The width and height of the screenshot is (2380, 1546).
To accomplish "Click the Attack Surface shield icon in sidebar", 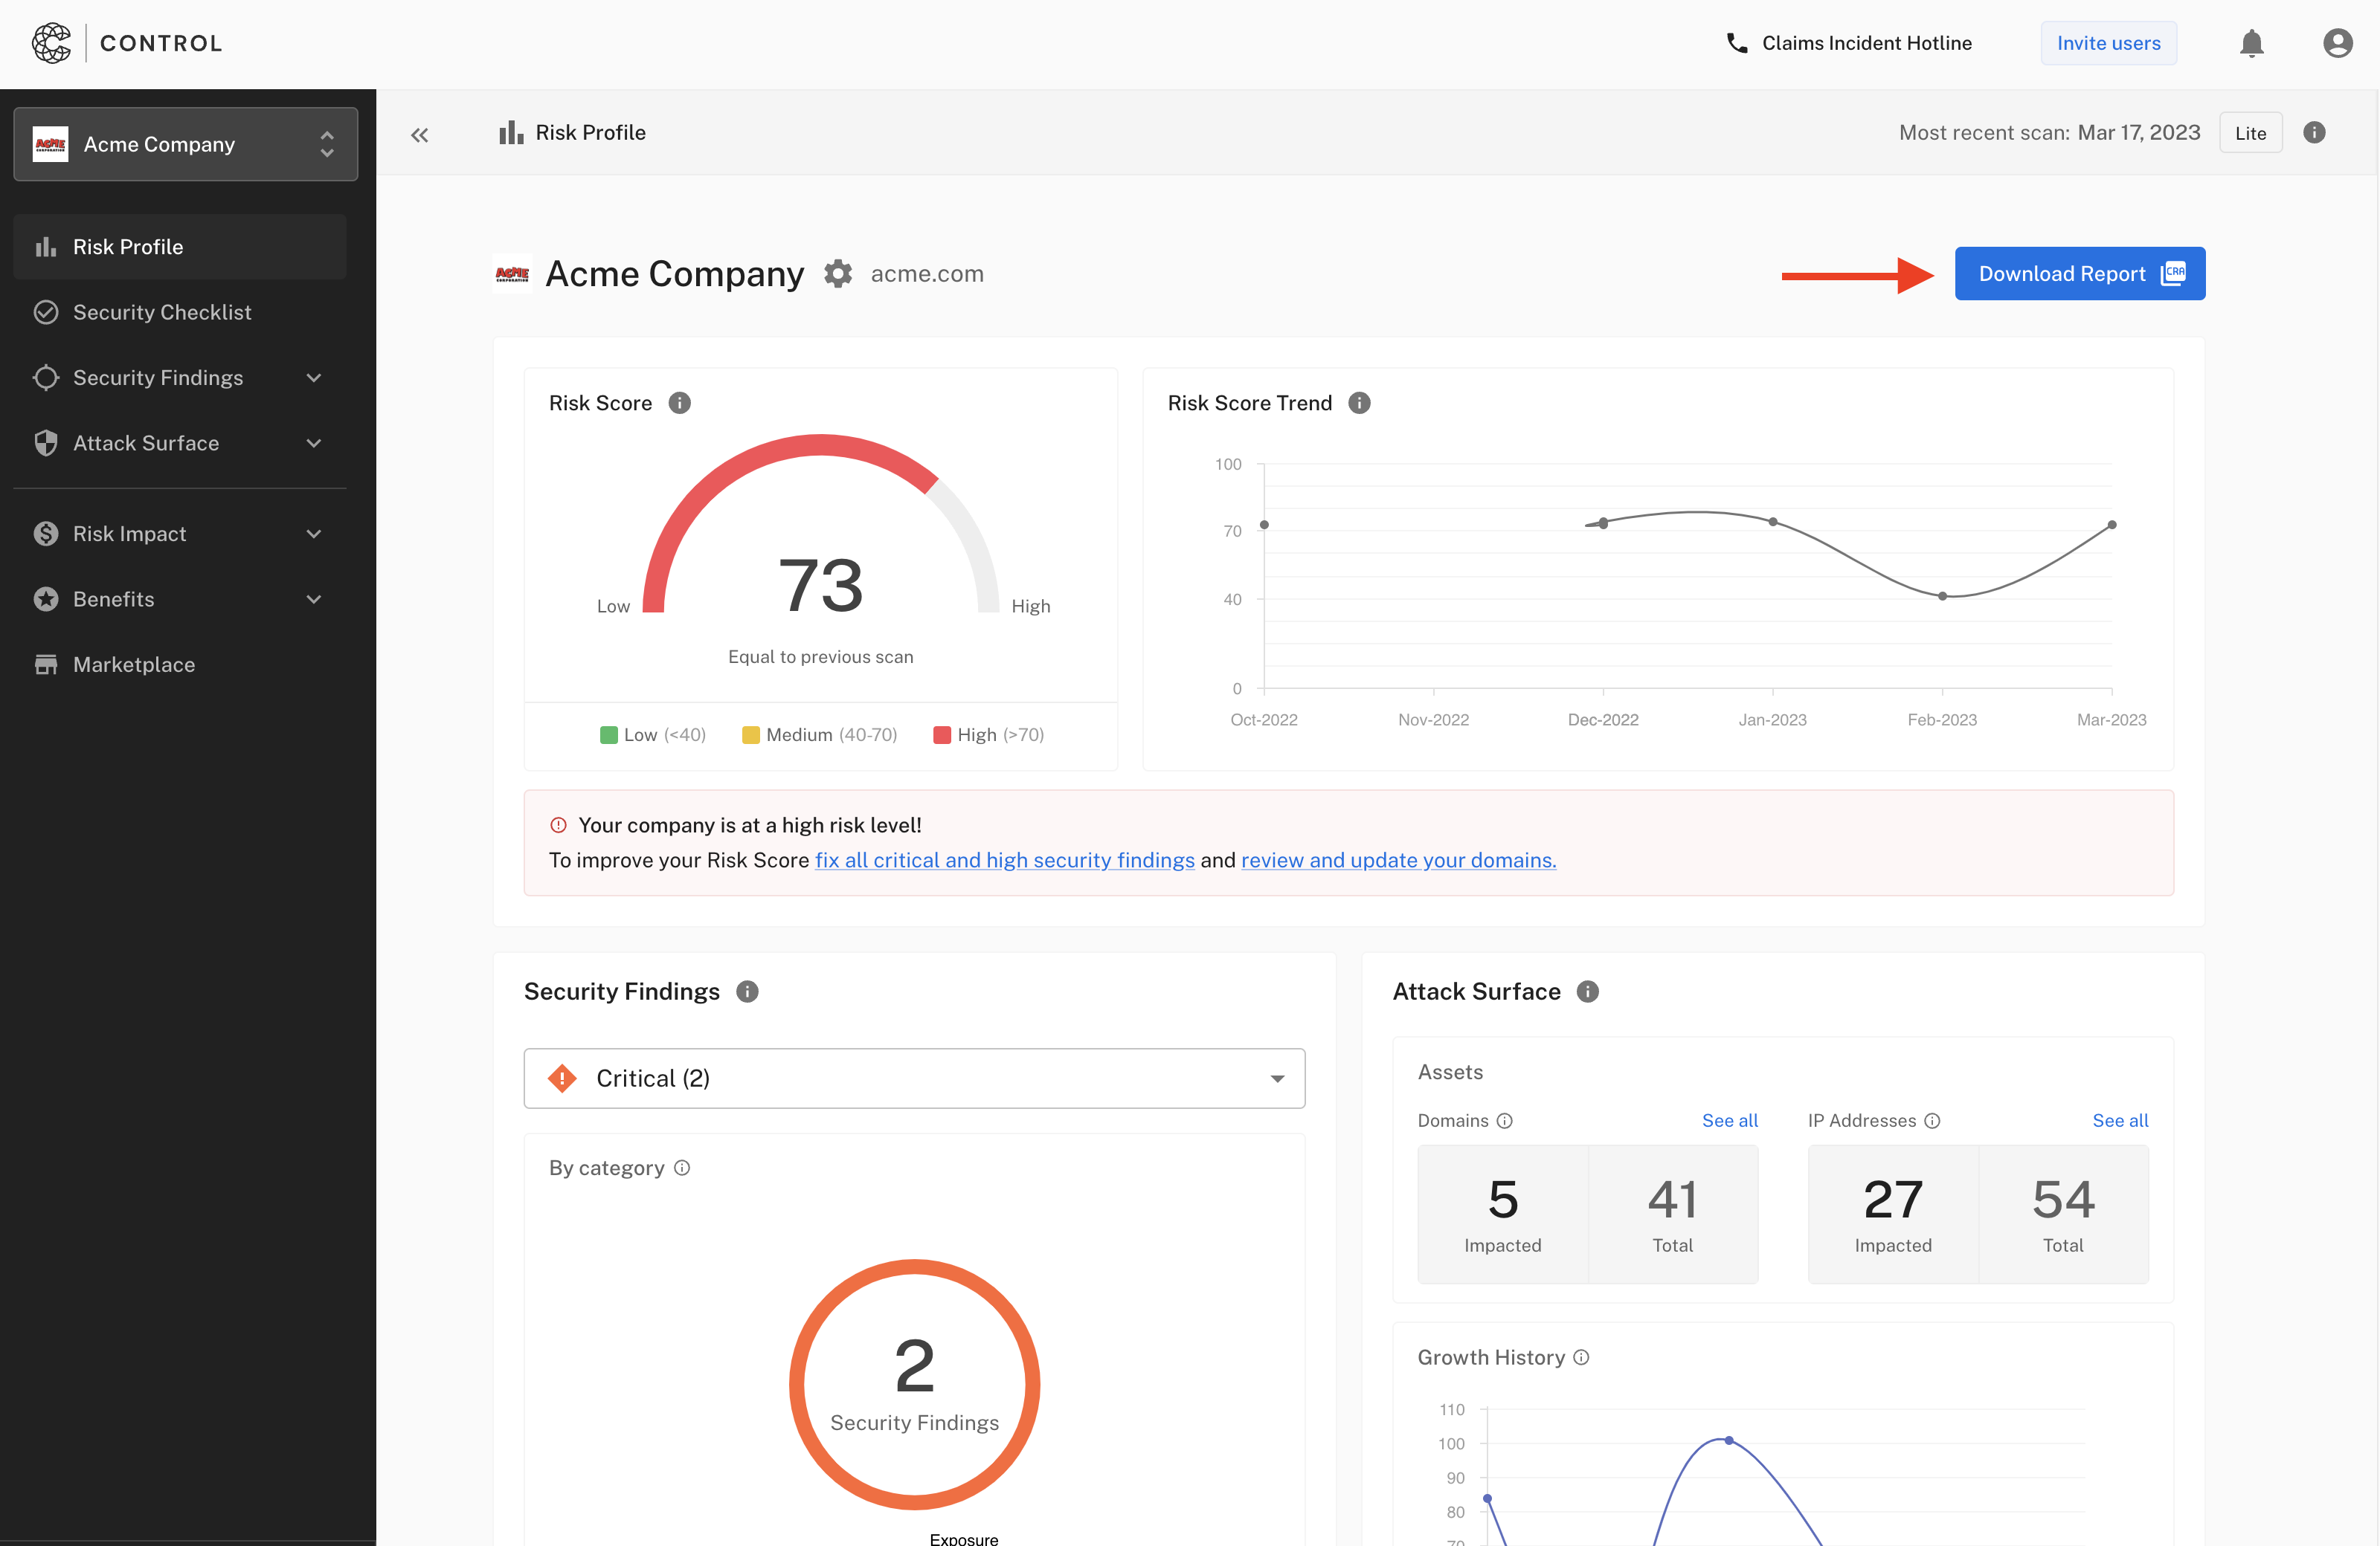I will point(46,443).
